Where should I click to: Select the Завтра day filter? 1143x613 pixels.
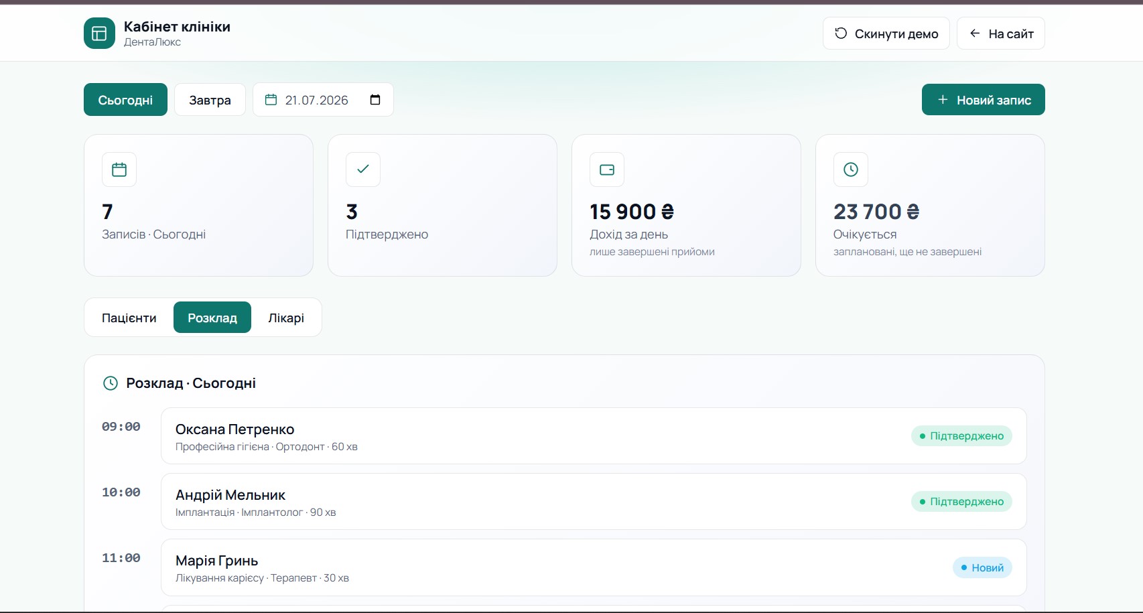(210, 100)
